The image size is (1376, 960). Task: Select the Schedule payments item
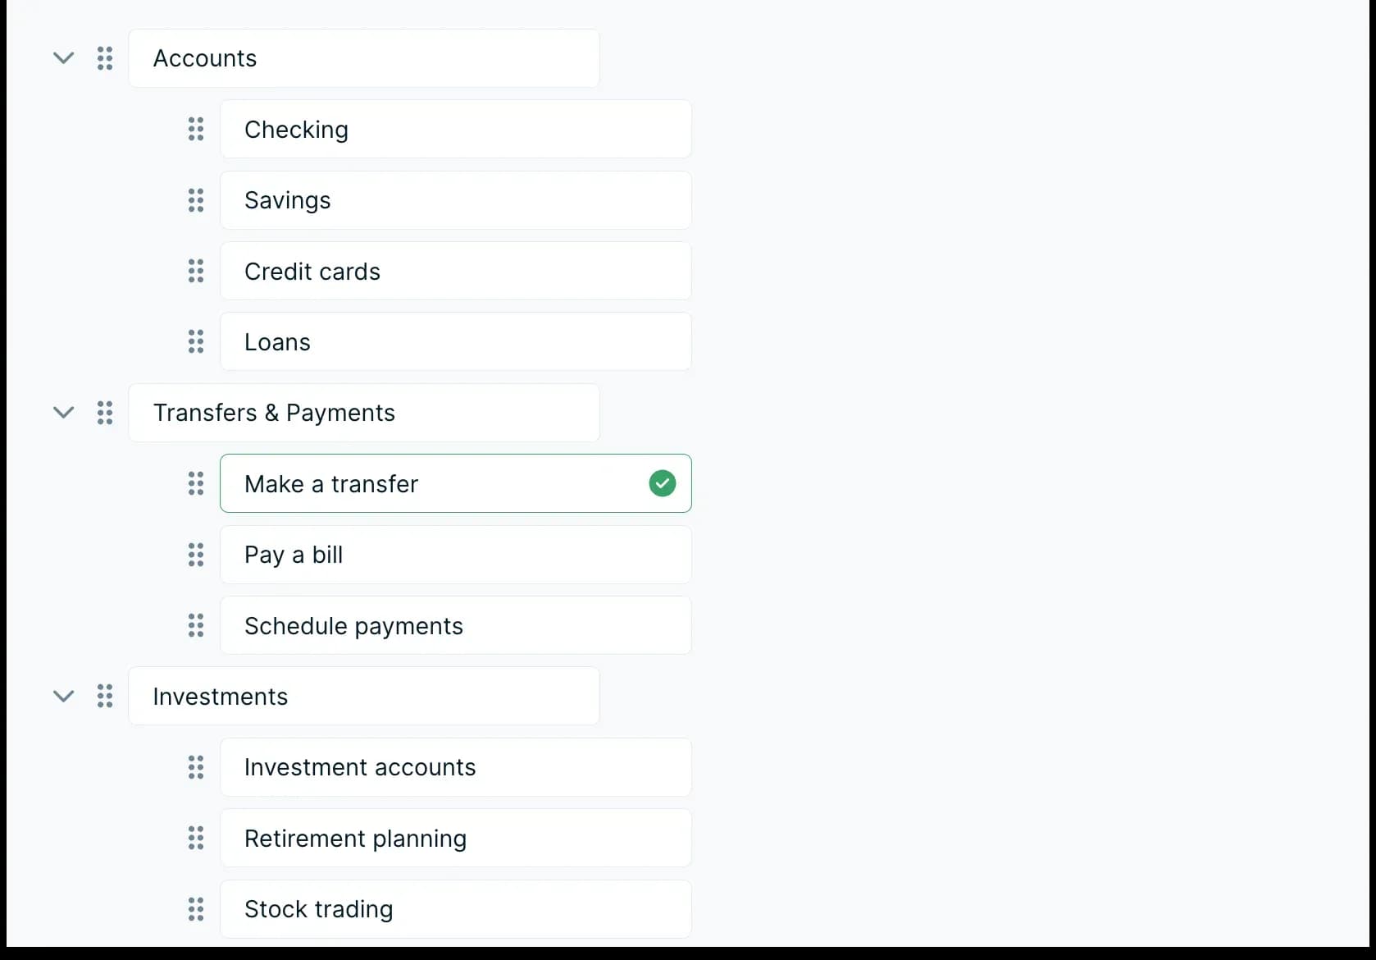click(x=455, y=625)
